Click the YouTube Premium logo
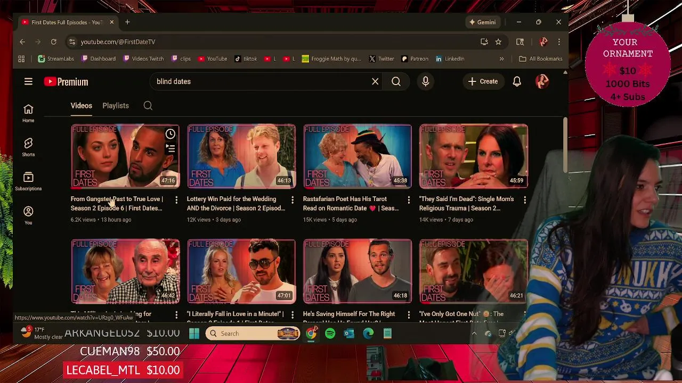The height and width of the screenshot is (383, 682). (66, 81)
